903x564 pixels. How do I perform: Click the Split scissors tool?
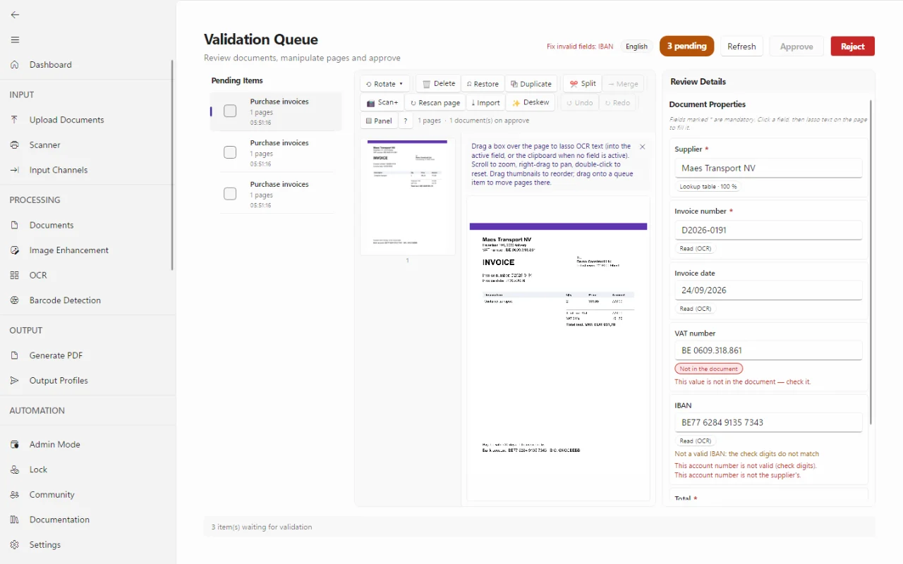pyautogui.click(x=583, y=84)
